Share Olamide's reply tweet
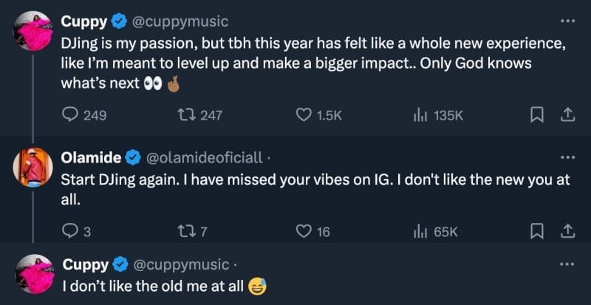This screenshot has height=305, width=591. click(567, 232)
